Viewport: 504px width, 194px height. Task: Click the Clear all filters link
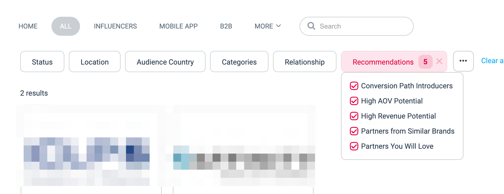492,61
